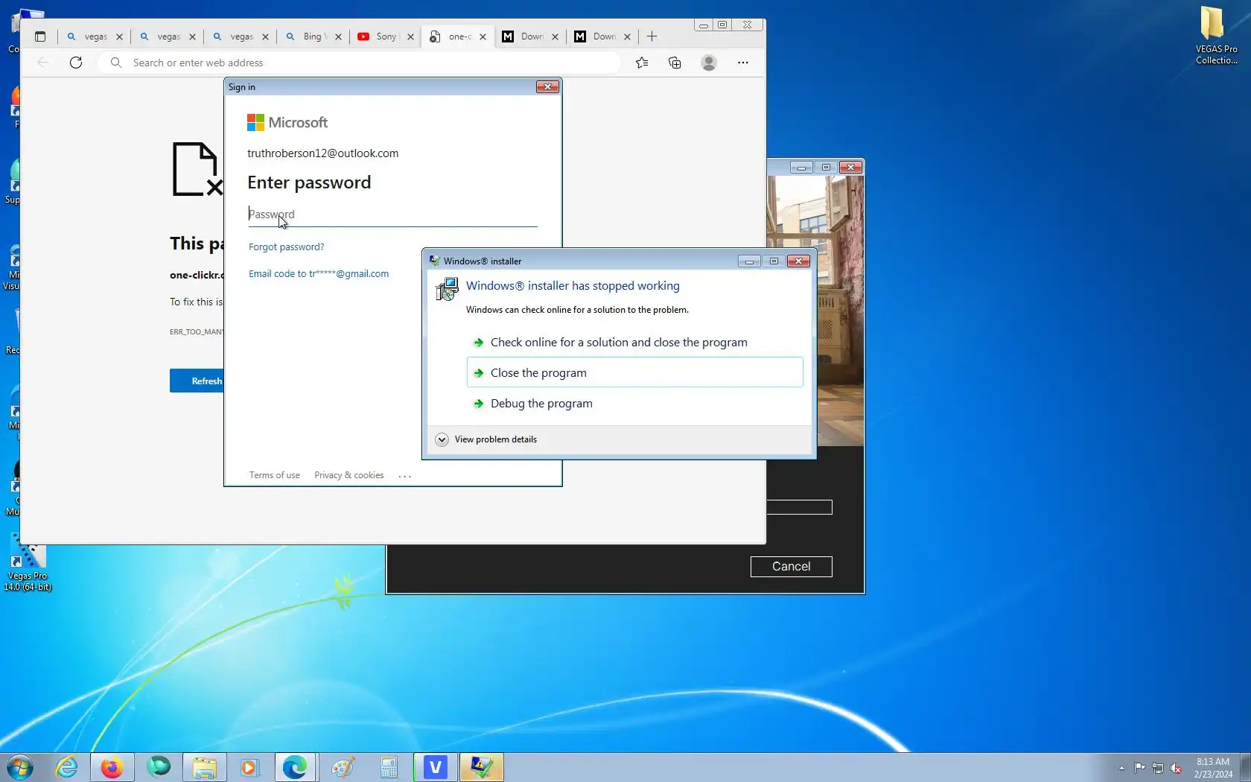The height and width of the screenshot is (782, 1251).
Task: Close the Bing tab in Edge
Action: (x=338, y=36)
